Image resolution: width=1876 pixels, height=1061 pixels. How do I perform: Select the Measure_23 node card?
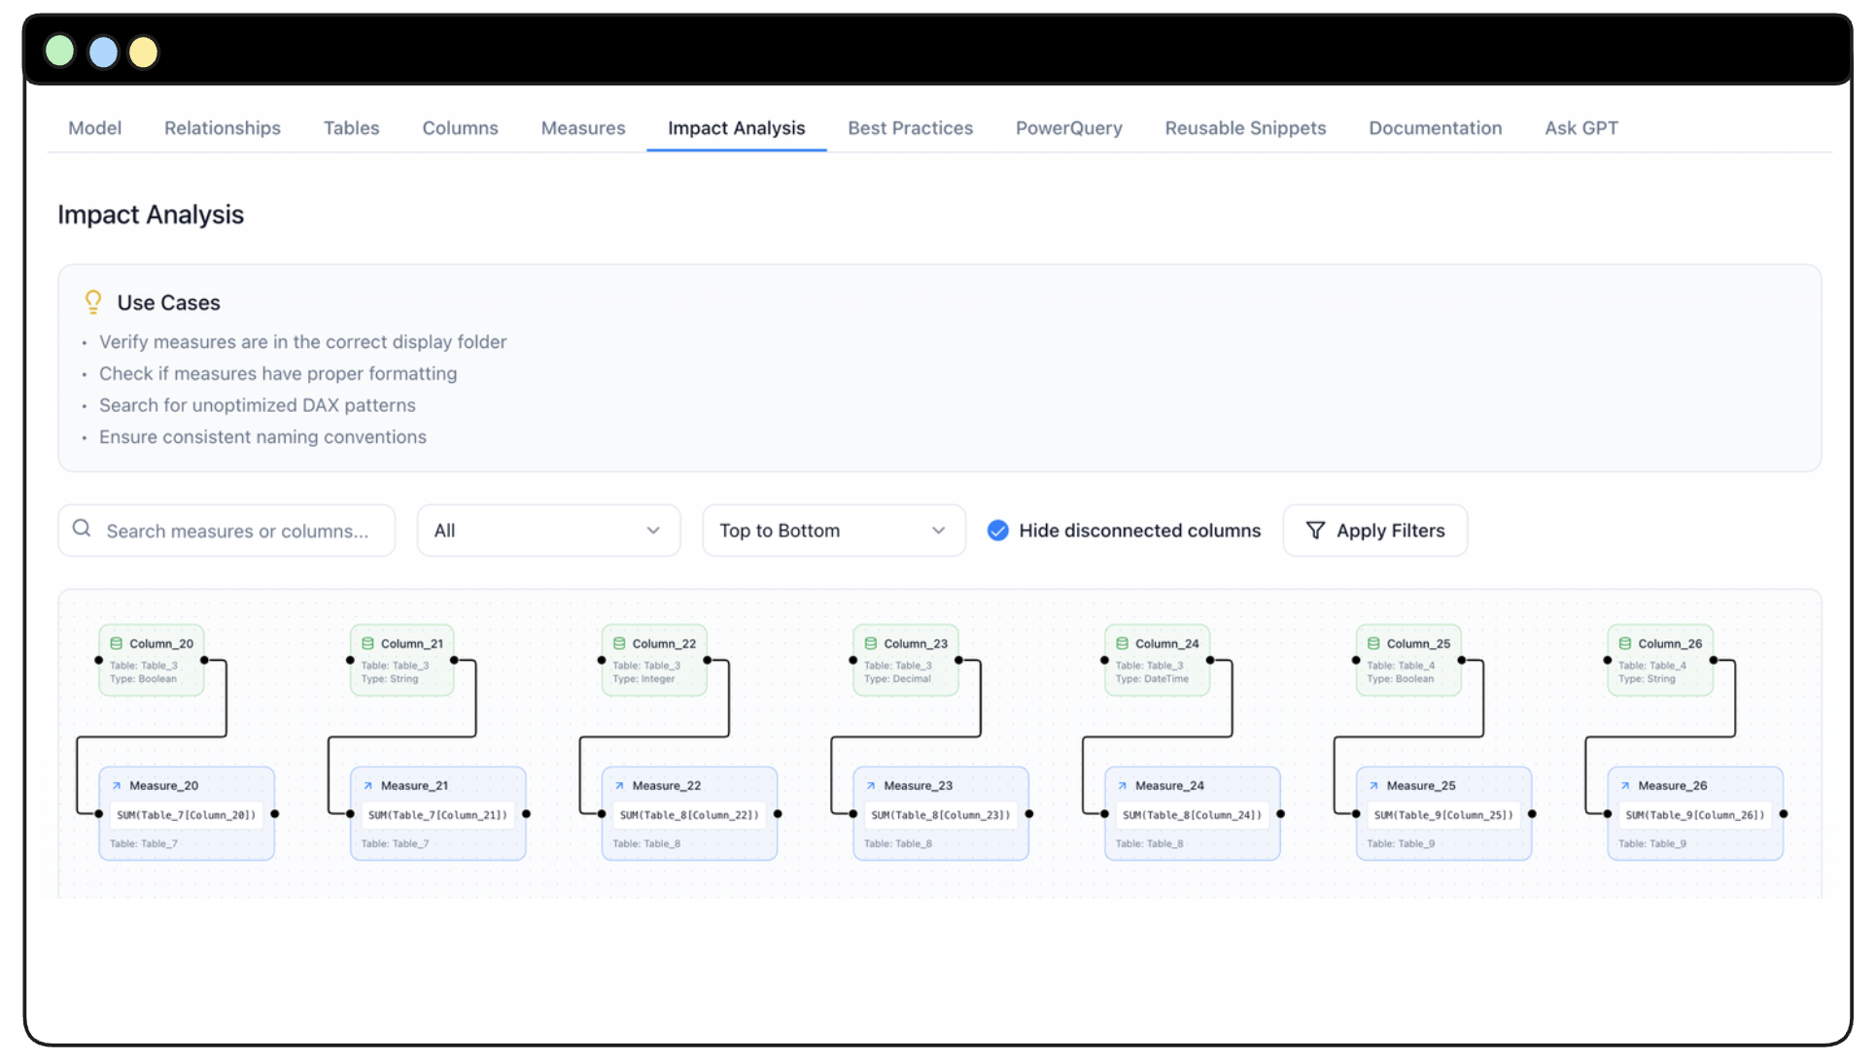click(940, 814)
